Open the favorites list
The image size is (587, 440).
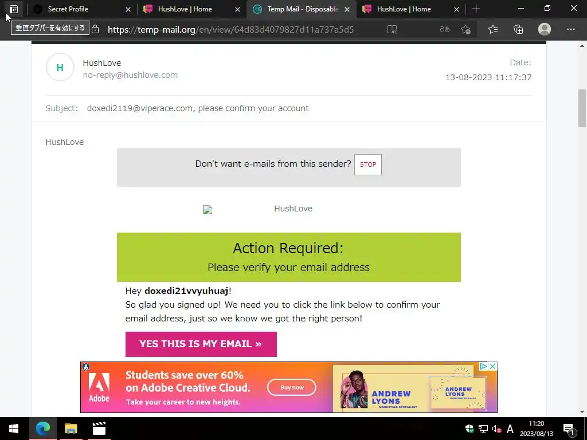[x=493, y=29]
